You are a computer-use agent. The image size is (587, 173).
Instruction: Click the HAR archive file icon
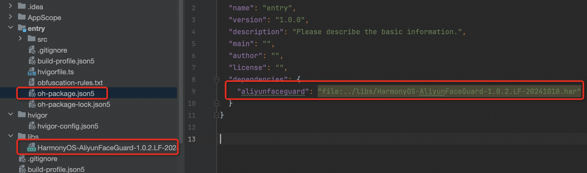click(32, 147)
